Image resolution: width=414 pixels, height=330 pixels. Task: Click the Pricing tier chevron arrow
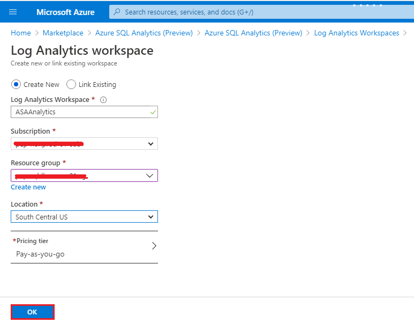click(x=154, y=246)
